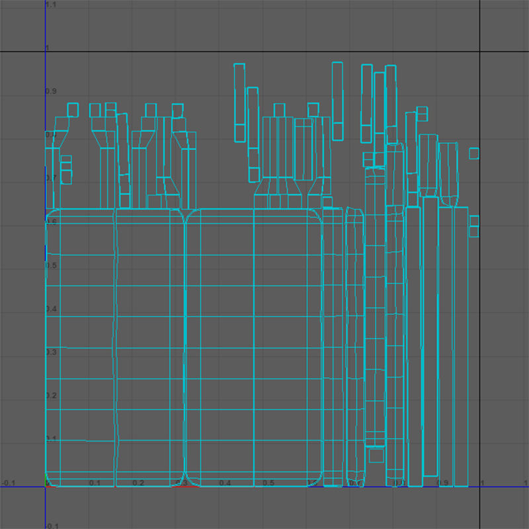
Task: Select the two stacked square UV shells near U=1
Action: (x=474, y=226)
